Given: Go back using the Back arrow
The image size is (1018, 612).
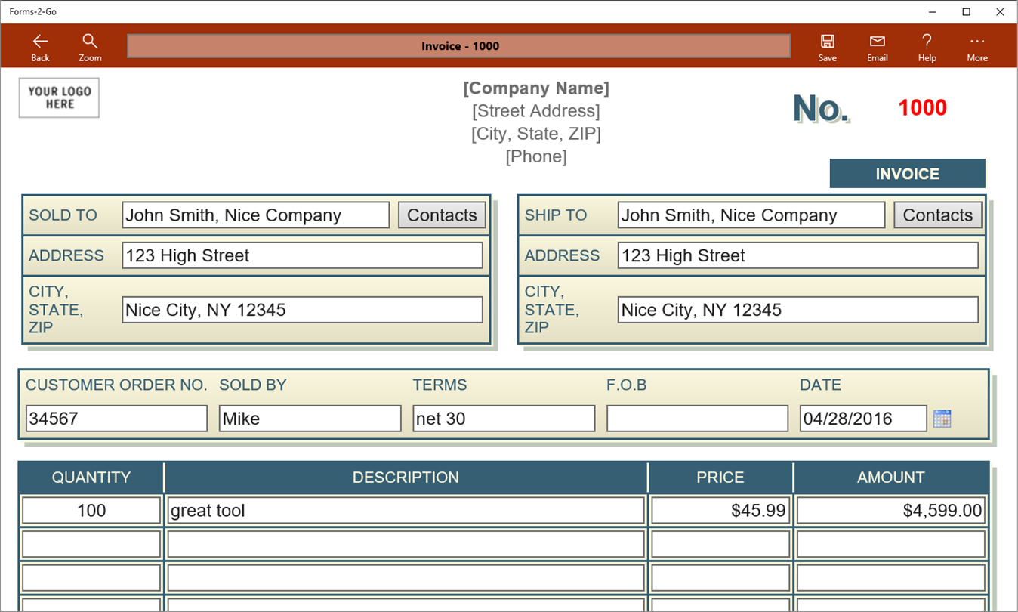Looking at the screenshot, I should click(x=40, y=47).
